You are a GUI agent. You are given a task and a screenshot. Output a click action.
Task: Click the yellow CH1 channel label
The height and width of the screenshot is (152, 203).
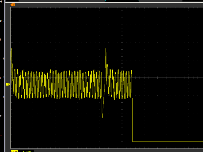pos(15,151)
